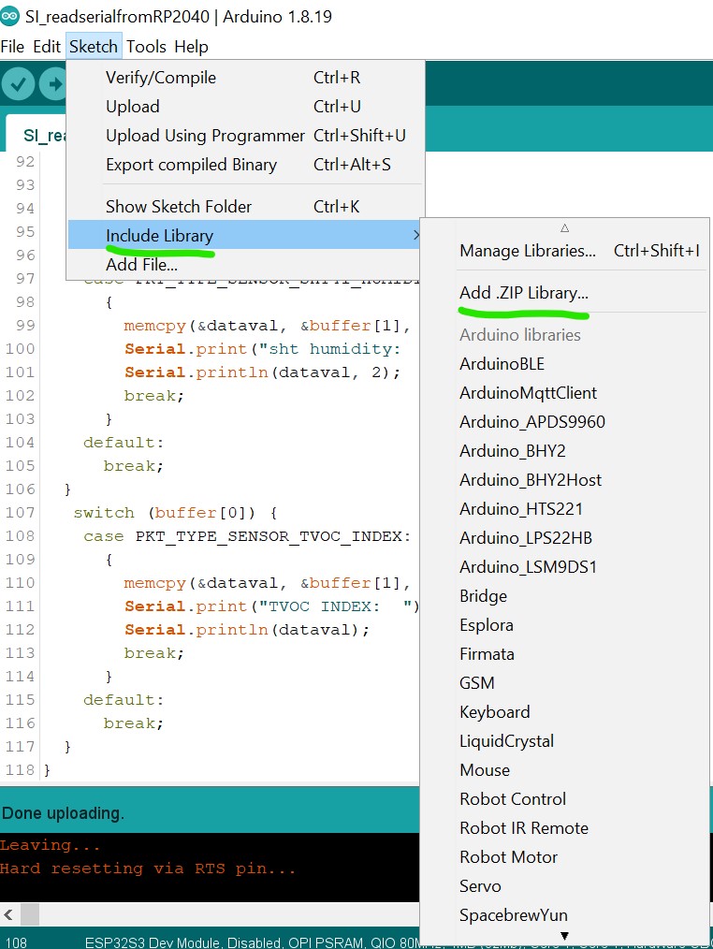Click left arrow of horizontal scrollbar
Viewport: 713px width, 949px height.
point(8,913)
